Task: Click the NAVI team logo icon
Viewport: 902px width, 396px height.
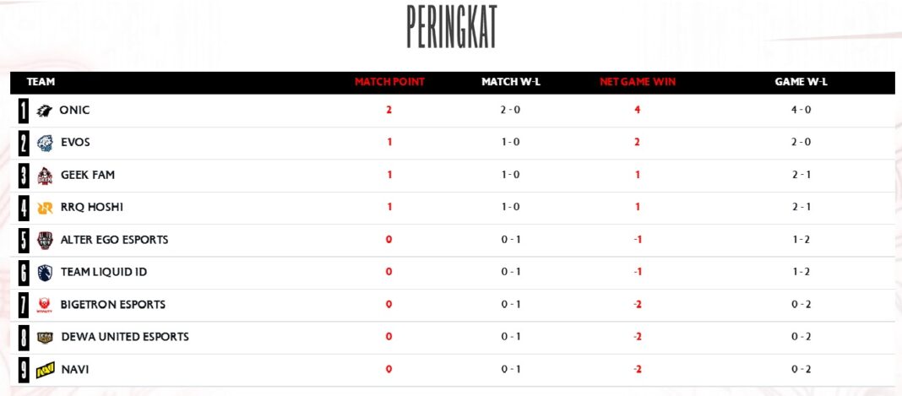Action: (46, 370)
